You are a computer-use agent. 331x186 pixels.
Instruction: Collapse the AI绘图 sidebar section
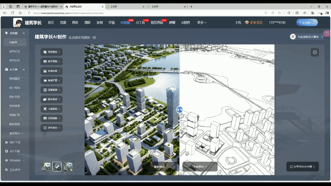tap(24, 33)
